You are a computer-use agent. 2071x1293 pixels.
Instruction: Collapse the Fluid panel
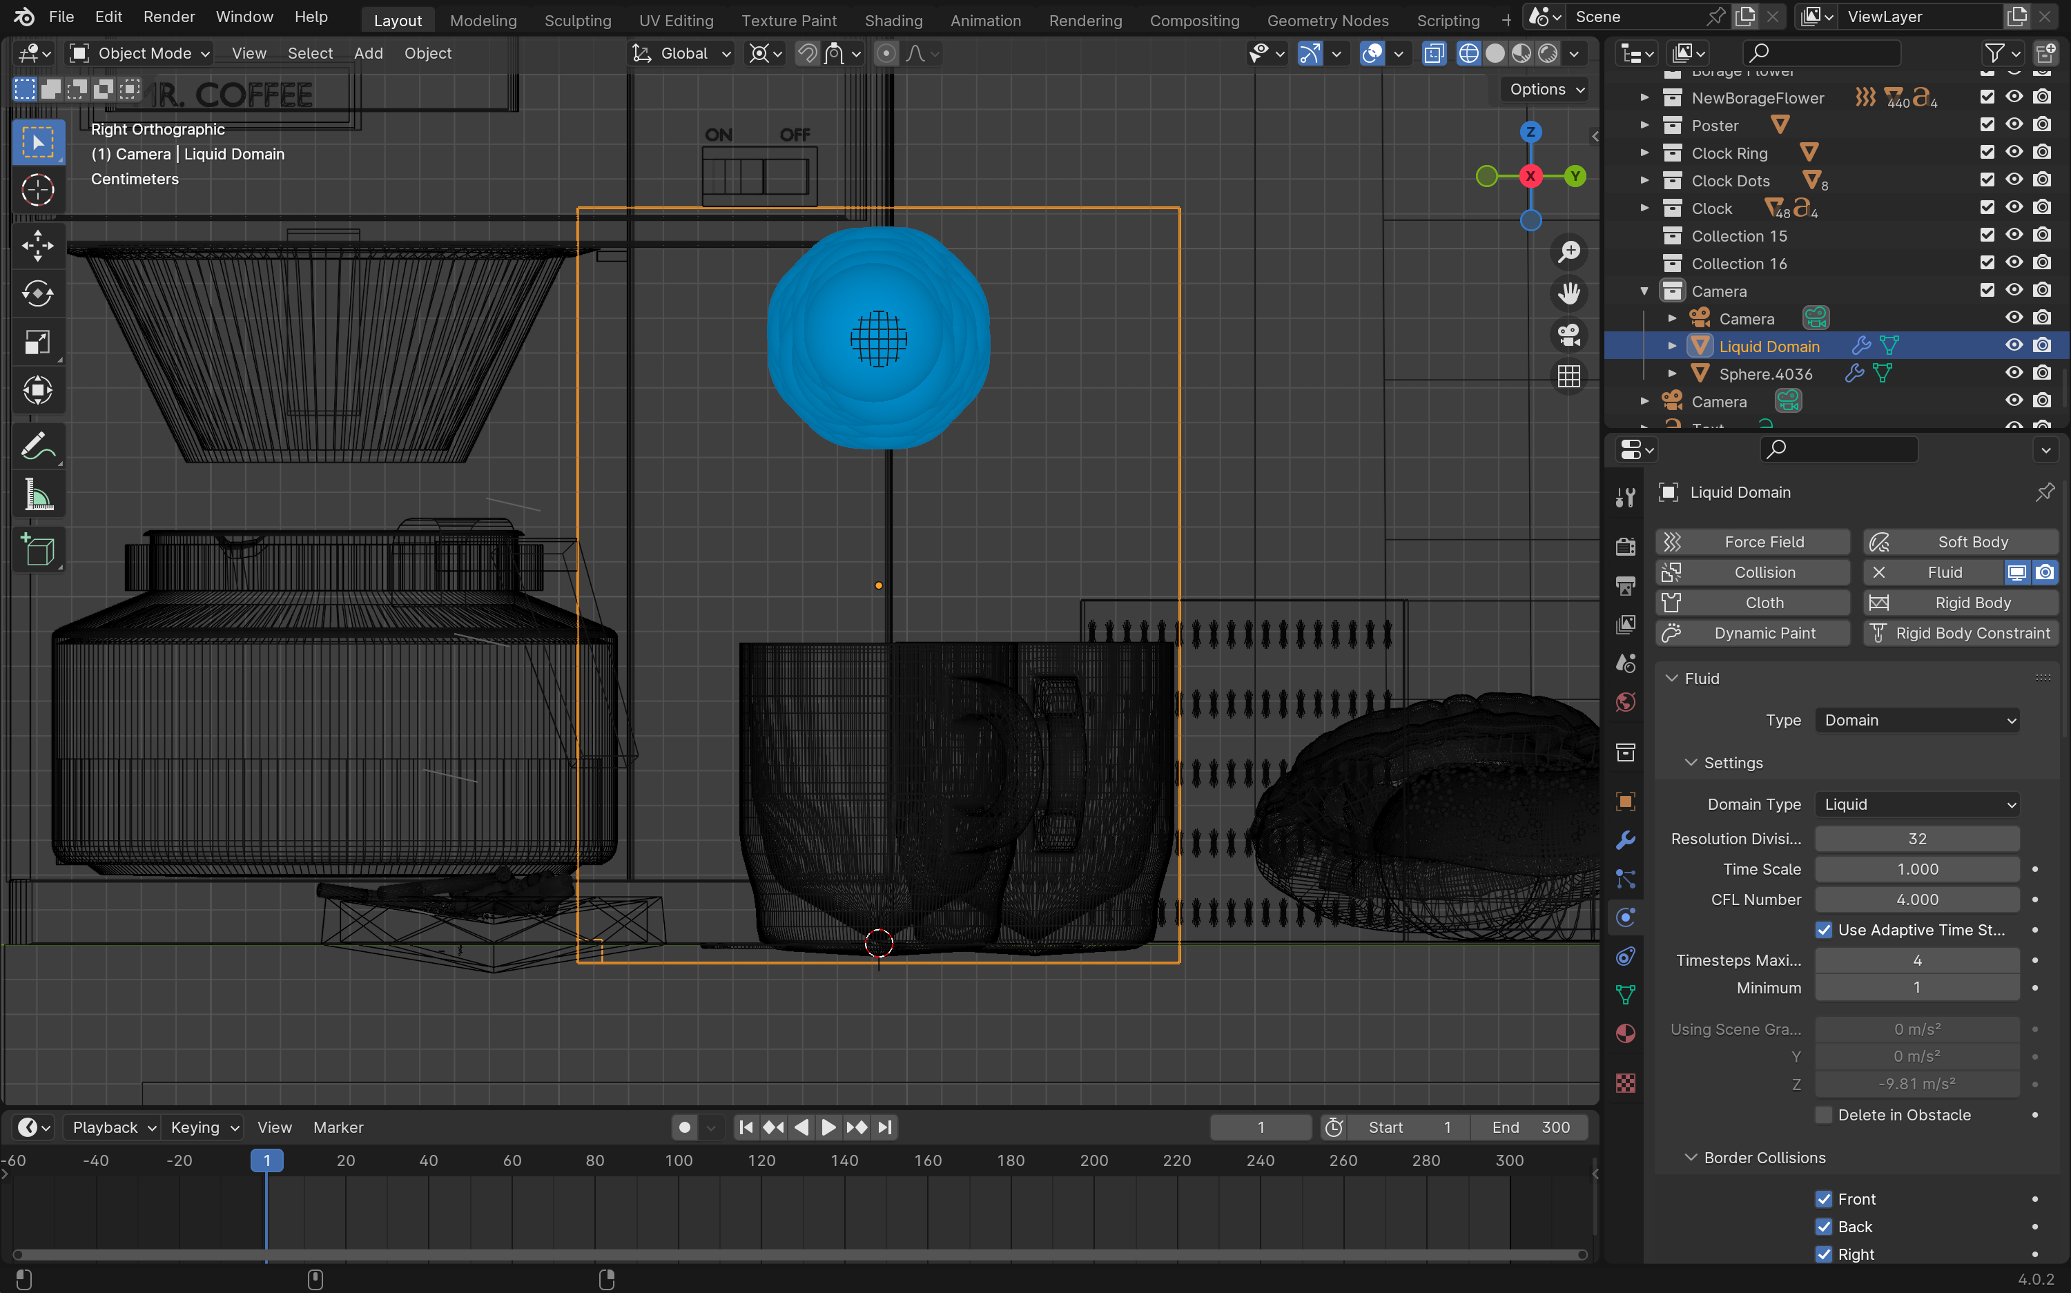click(1672, 678)
